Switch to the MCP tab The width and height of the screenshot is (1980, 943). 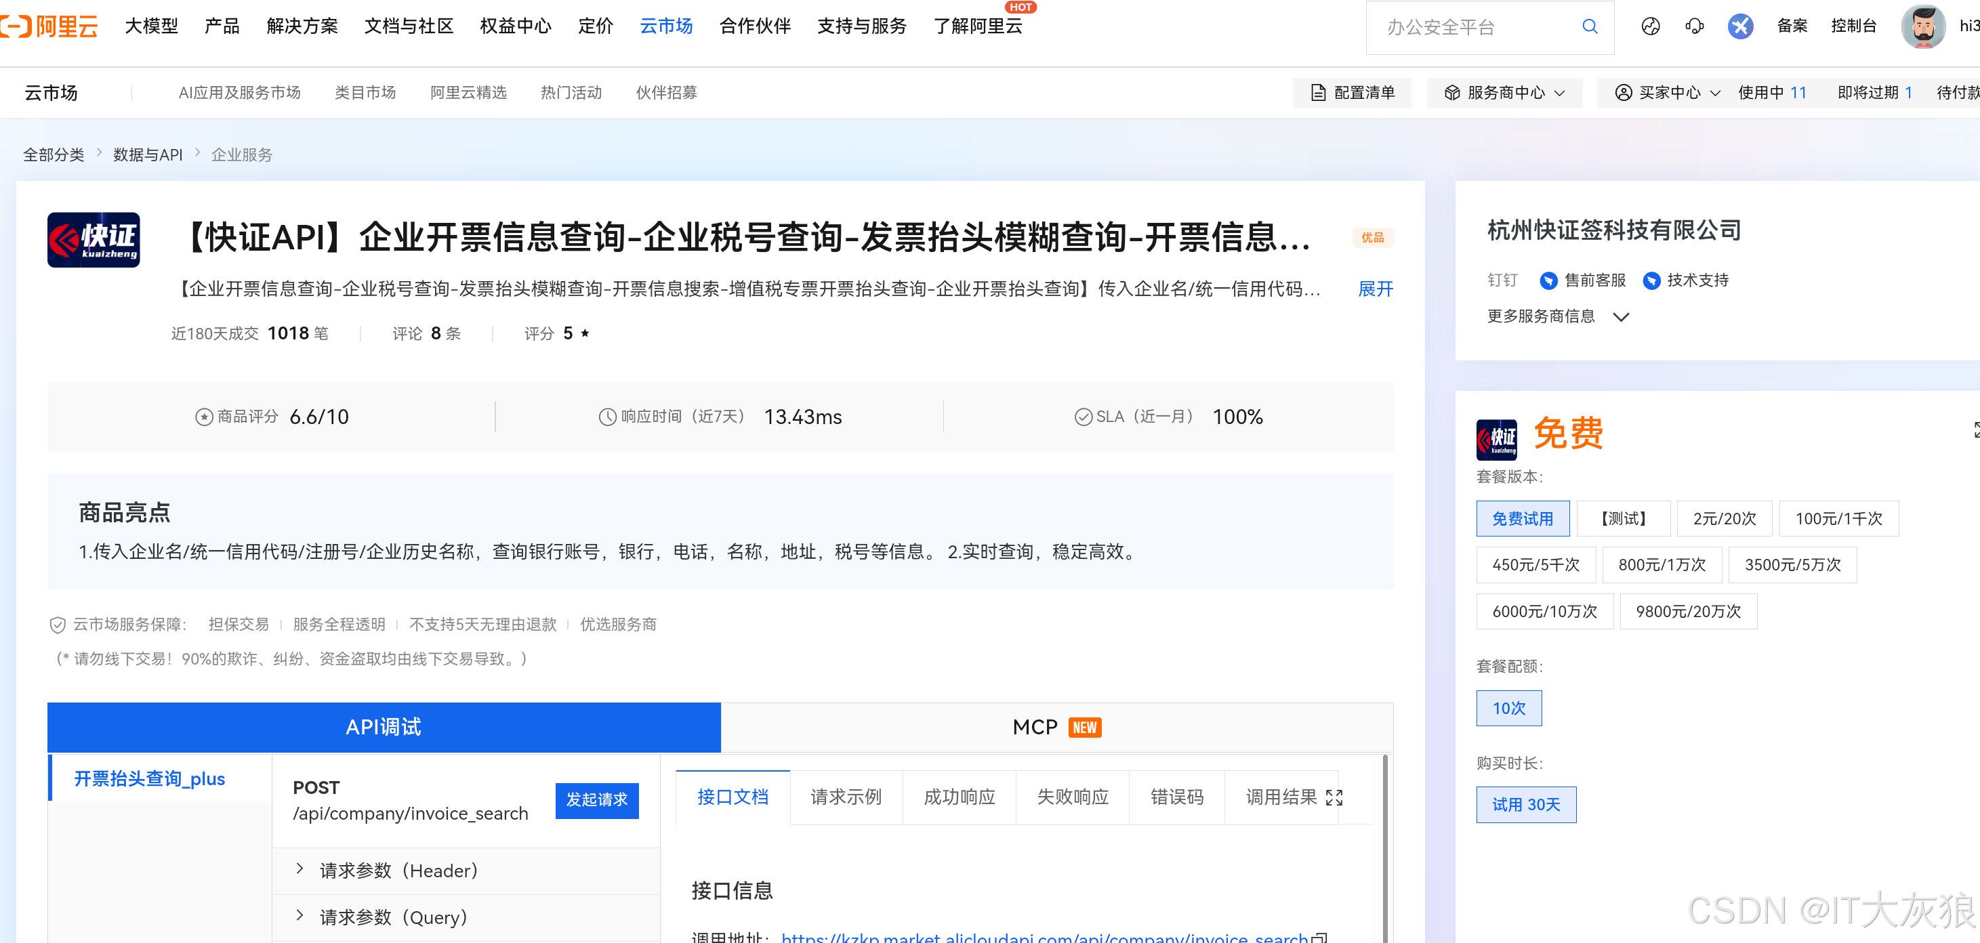(x=1056, y=727)
